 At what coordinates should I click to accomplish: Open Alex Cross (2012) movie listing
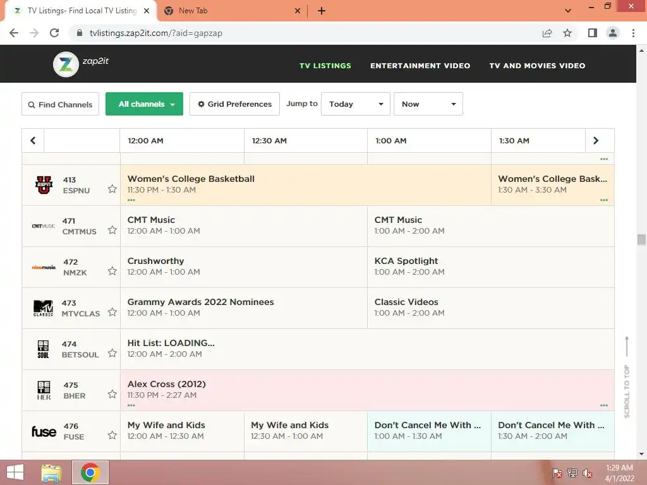point(367,390)
